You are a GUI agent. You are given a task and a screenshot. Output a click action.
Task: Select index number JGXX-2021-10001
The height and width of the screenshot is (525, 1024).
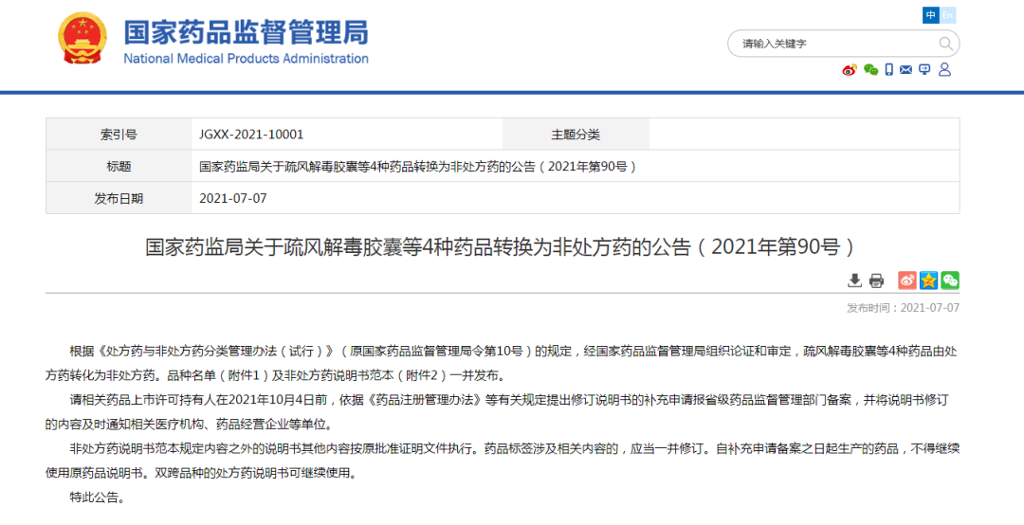tap(251, 135)
